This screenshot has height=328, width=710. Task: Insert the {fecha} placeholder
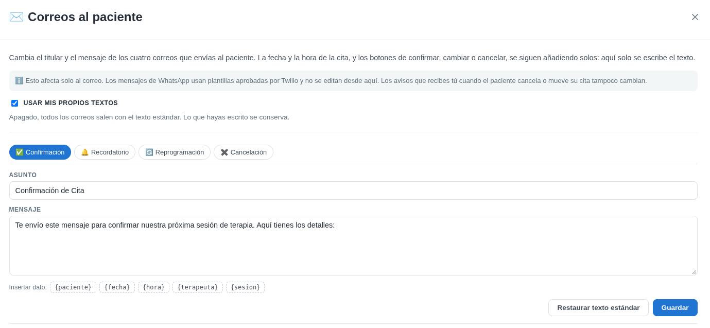[x=117, y=287]
